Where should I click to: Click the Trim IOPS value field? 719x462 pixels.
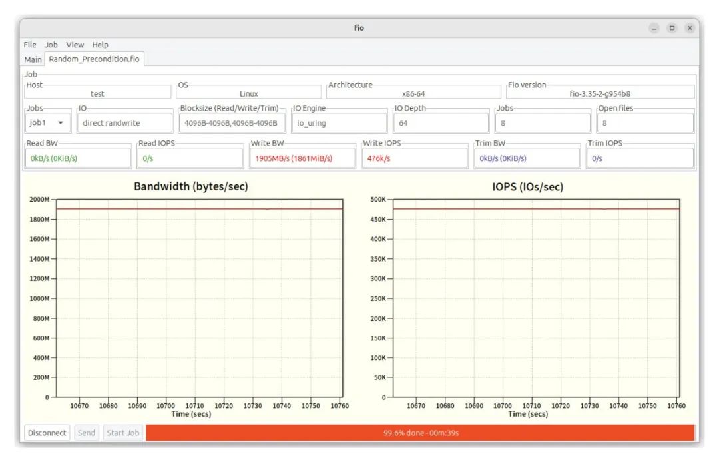(640, 158)
